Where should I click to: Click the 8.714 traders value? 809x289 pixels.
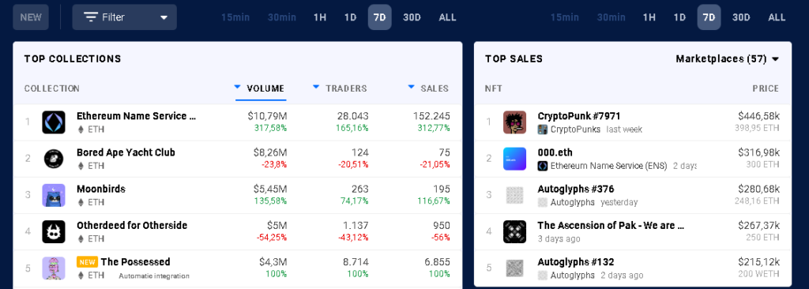[356, 262]
